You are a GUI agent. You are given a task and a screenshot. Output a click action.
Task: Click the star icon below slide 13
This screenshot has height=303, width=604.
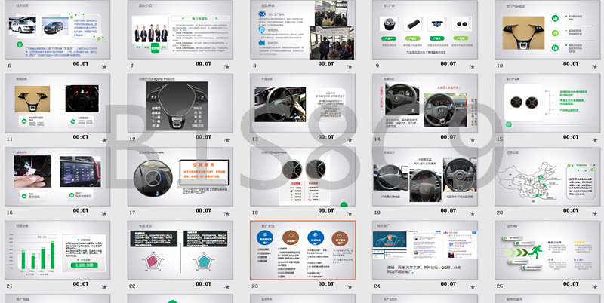[350, 140]
